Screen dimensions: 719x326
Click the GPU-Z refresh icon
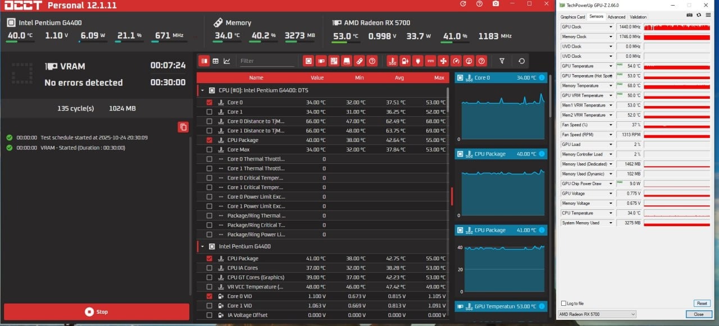coord(699,15)
